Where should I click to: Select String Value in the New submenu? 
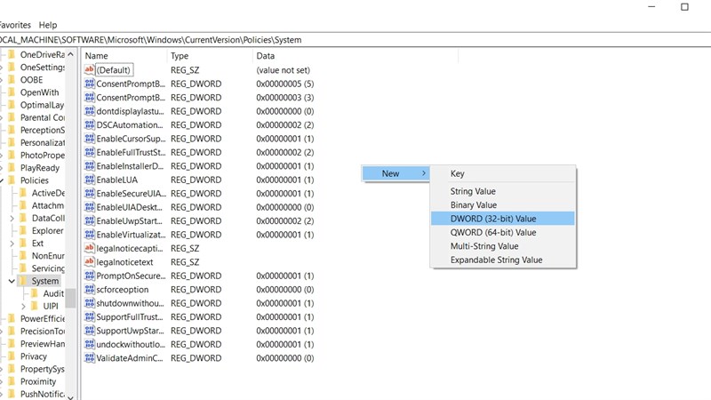(x=473, y=191)
